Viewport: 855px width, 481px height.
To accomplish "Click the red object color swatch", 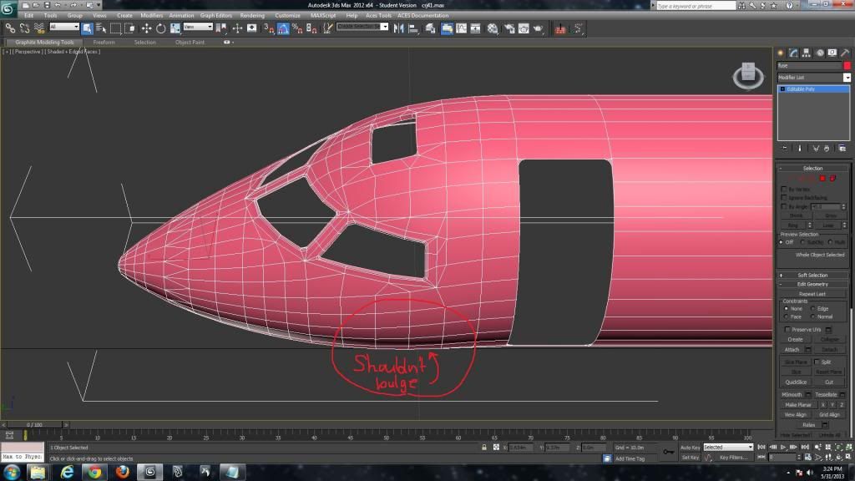I will click(847, 65).
